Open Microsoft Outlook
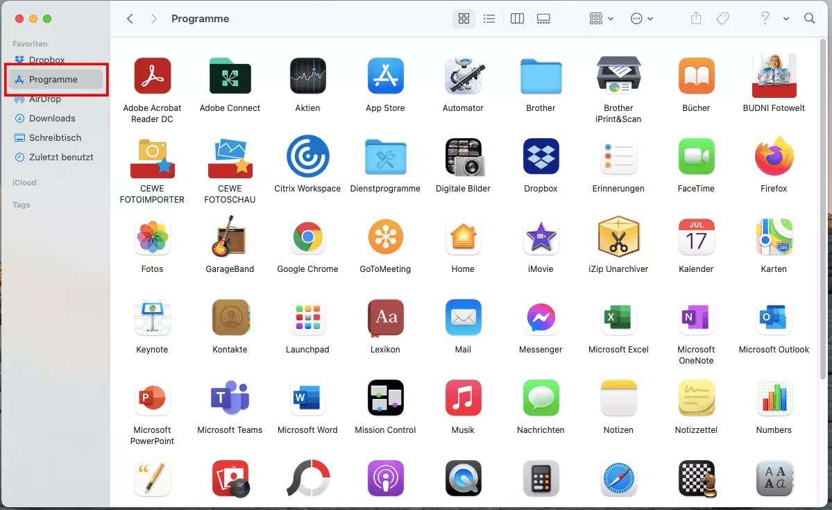The image size is (832, 510). coord(774,317)
